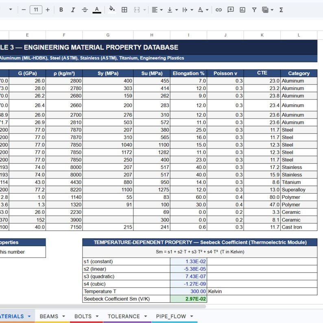
Task: Expand the dropdown arrow left of font size
Action: click(x=11, y=9)
